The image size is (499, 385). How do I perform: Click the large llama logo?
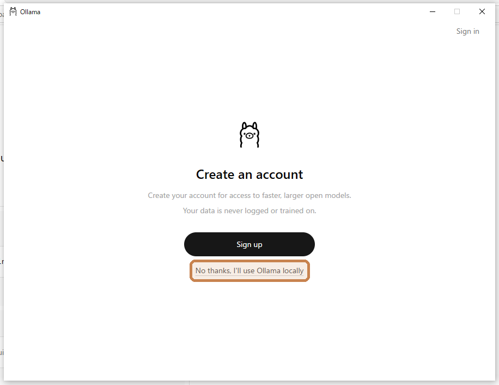(x=249, y=135)
